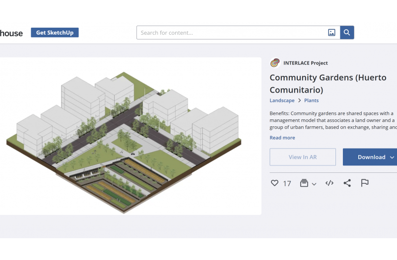397x260 pixels.
Task: Click the Community Gardens (Huerto Comunitario) title
Action: [328, 84]
